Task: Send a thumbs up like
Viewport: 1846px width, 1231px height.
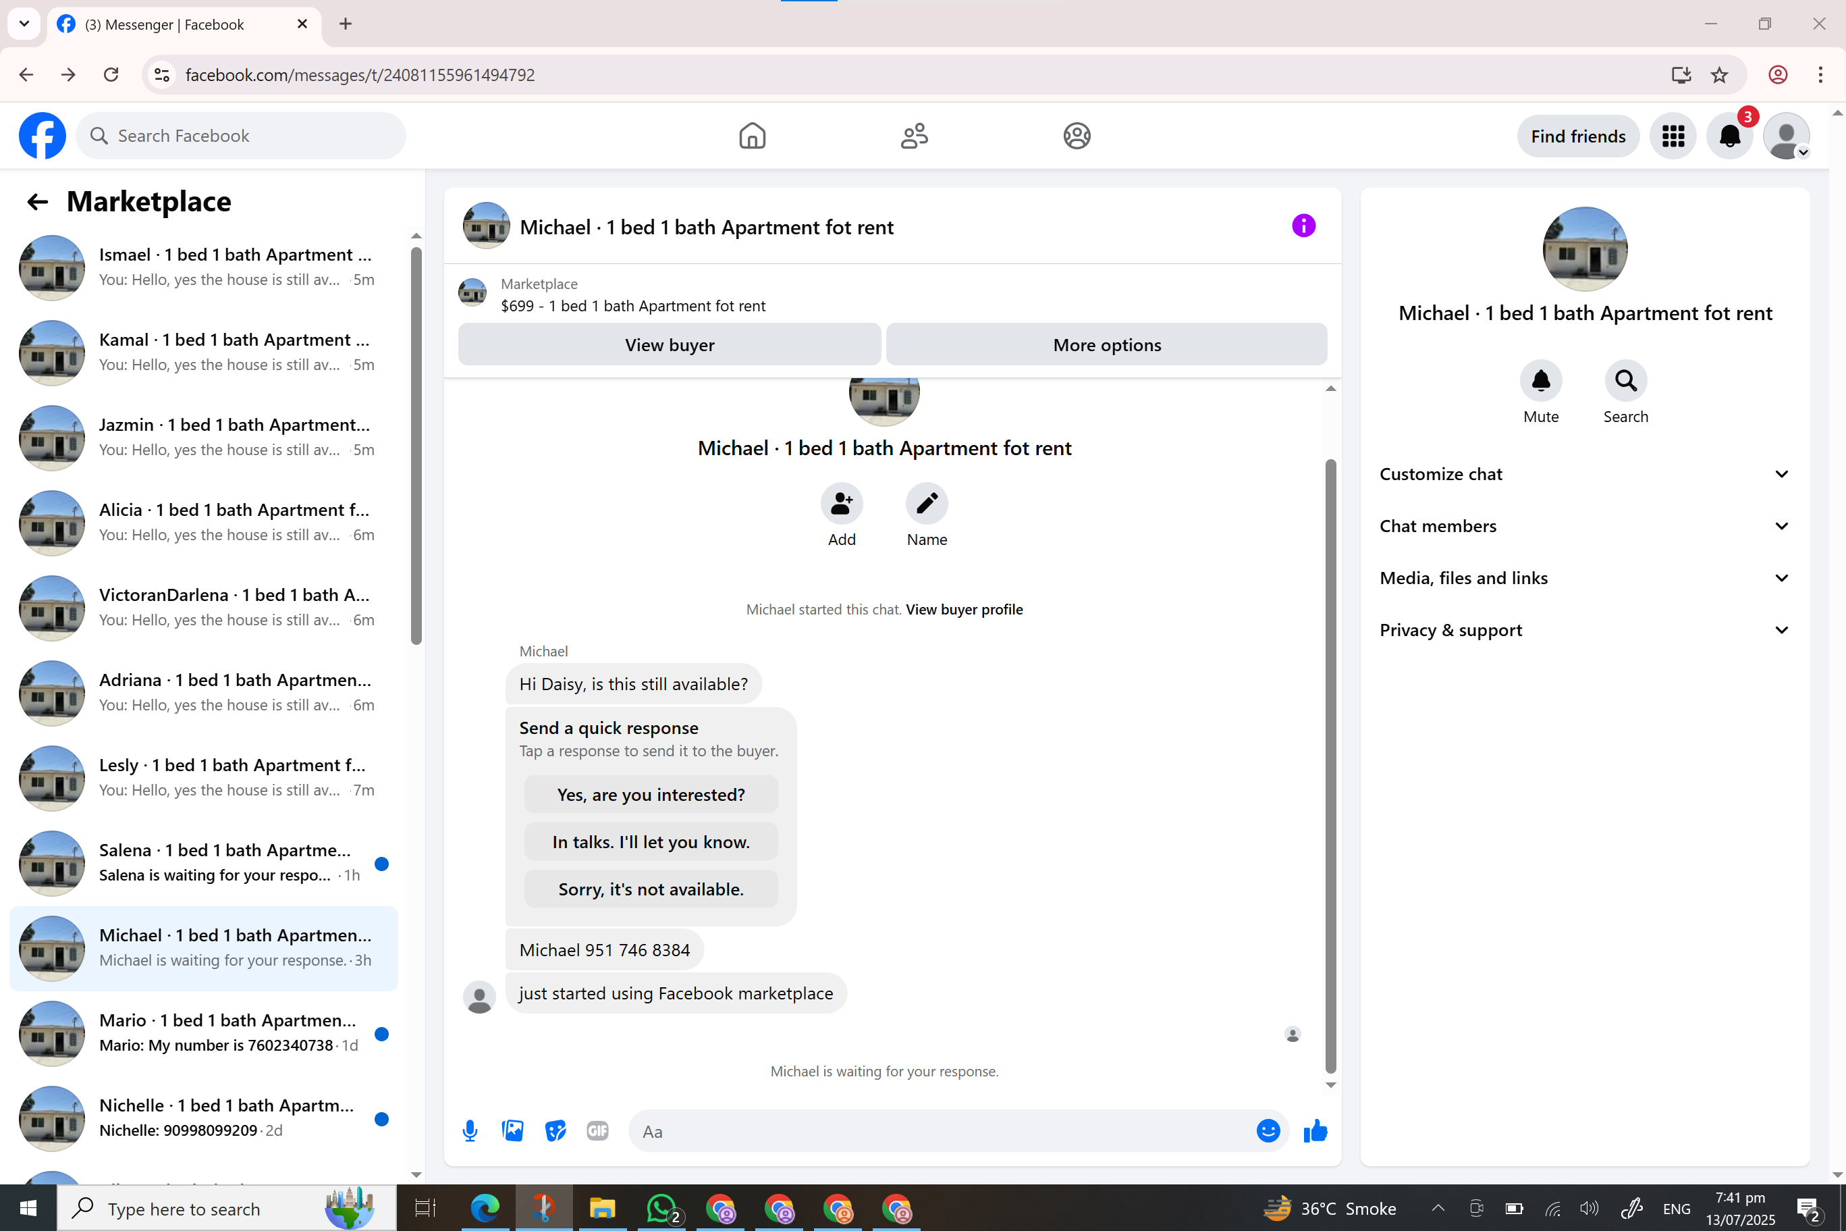Action: [x=1315, y=1130]
